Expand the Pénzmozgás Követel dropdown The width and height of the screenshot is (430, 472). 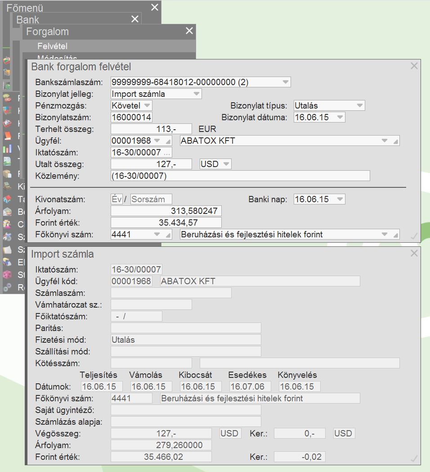[x=147, y=106]
